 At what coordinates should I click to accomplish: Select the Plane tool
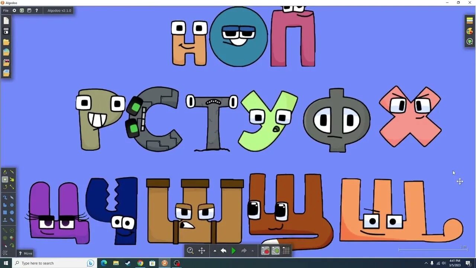[5, 220]
